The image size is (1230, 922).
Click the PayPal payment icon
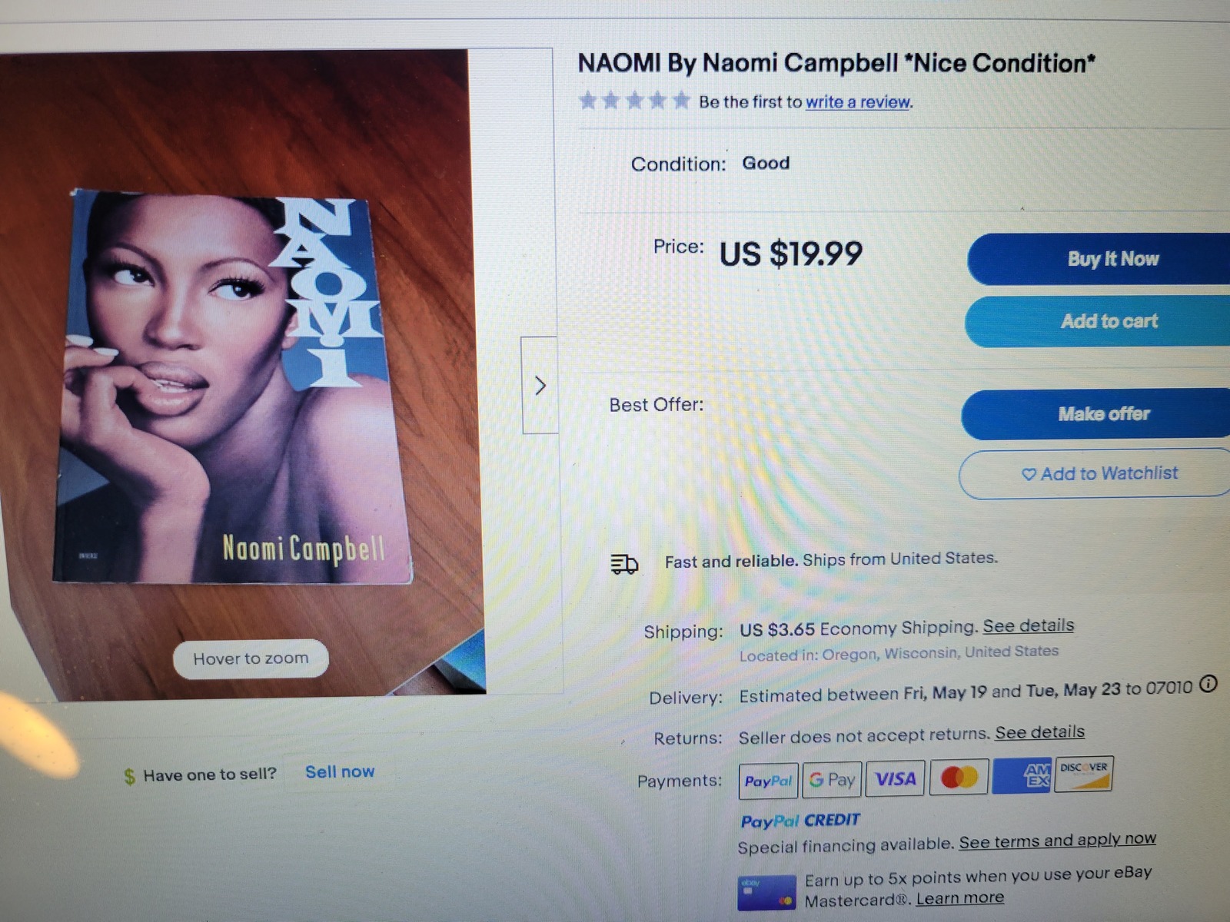pyautogui.click(x=768, y=781)
